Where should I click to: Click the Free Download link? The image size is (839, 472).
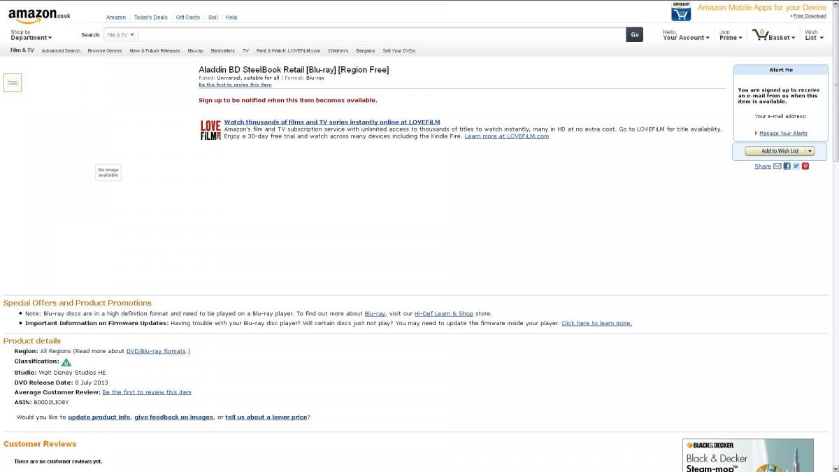point(810,16)
